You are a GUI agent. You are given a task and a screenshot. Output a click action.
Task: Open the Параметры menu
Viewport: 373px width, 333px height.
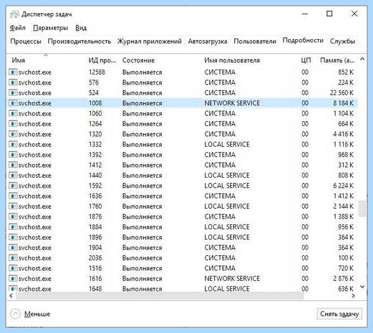pyautogui.click(x=50, y=28)
